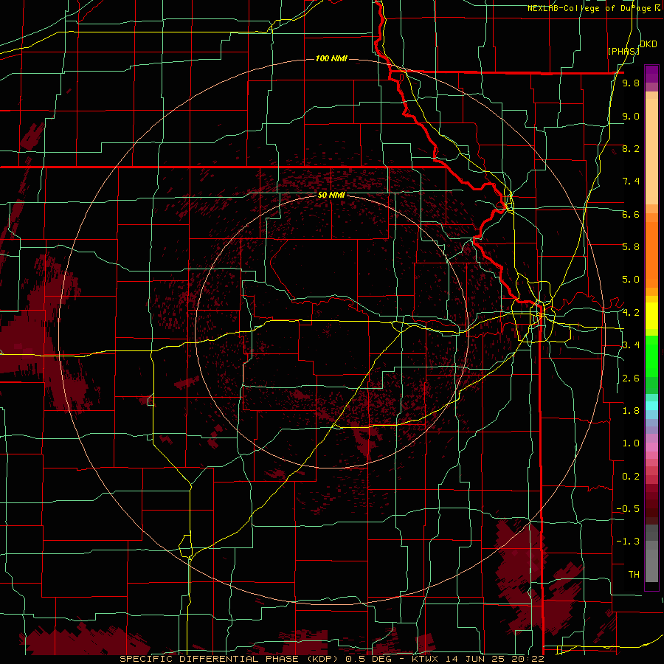Select the 8.2 scale label
664x664 pixels.
[631, 148]
